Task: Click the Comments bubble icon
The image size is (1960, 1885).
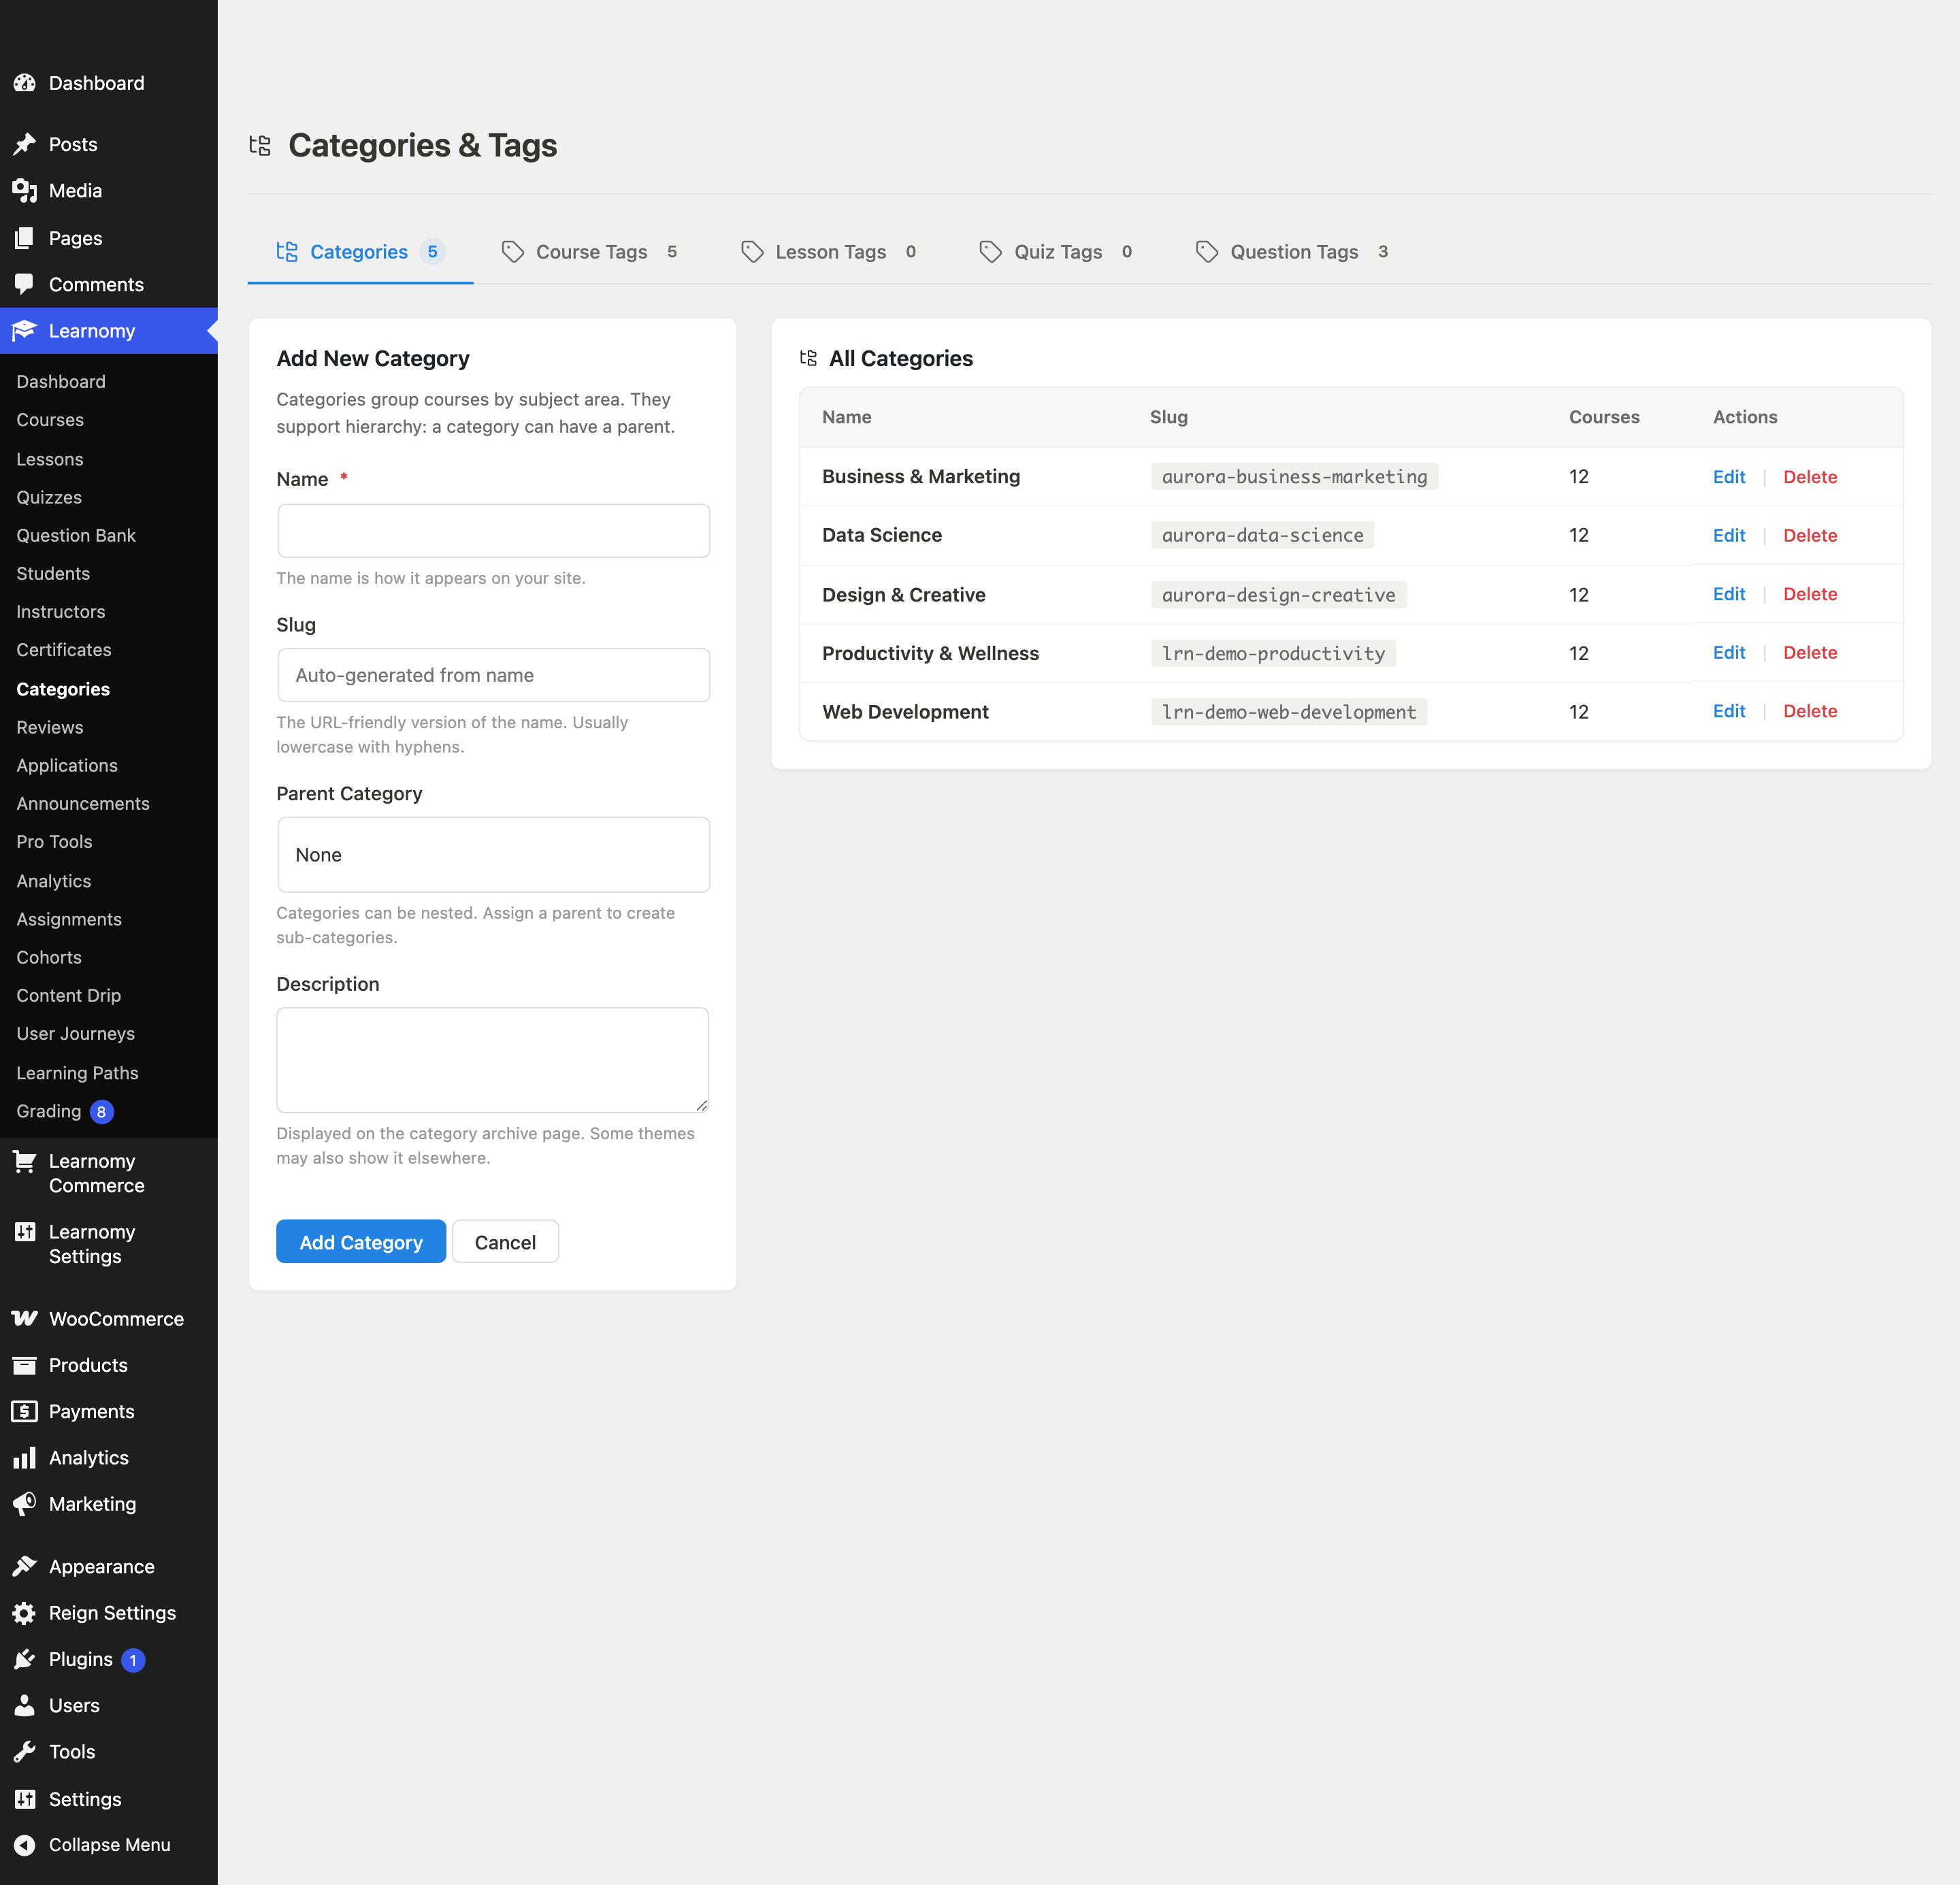Action: [24, 284]
